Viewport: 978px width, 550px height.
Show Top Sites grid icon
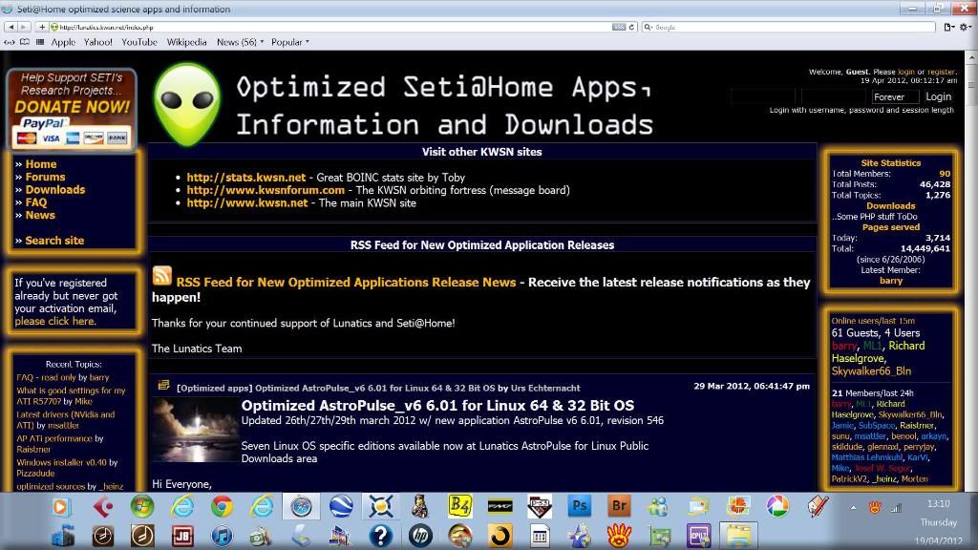[x=40, y=42]
